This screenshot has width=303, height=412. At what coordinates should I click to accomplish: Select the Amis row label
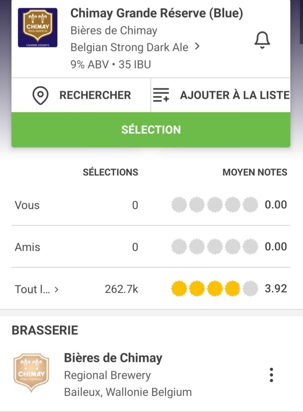pyautogui.click(x=27, y=247)
